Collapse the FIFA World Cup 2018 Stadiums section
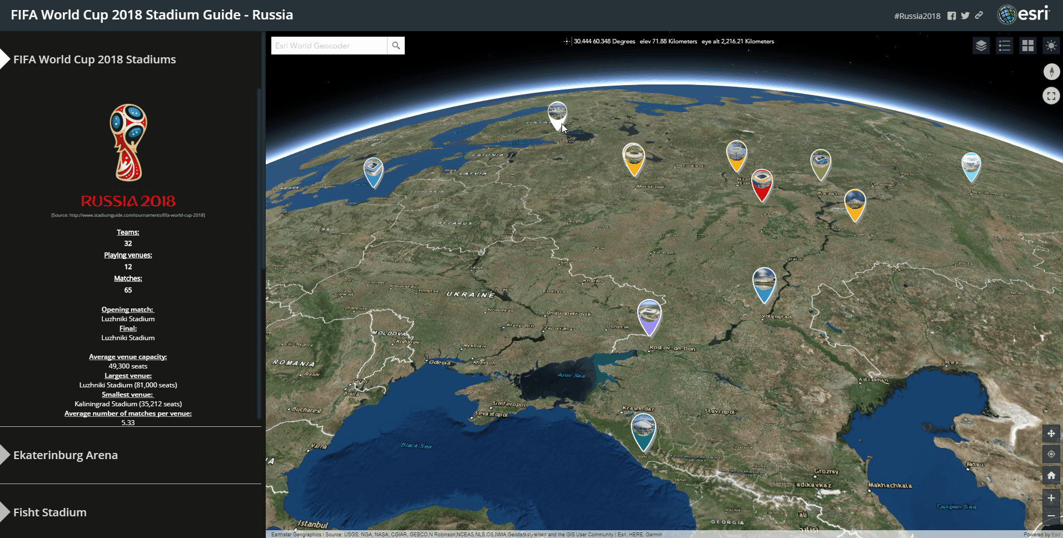The width and height of the screenshot is (1063, 538). (95, 59)
